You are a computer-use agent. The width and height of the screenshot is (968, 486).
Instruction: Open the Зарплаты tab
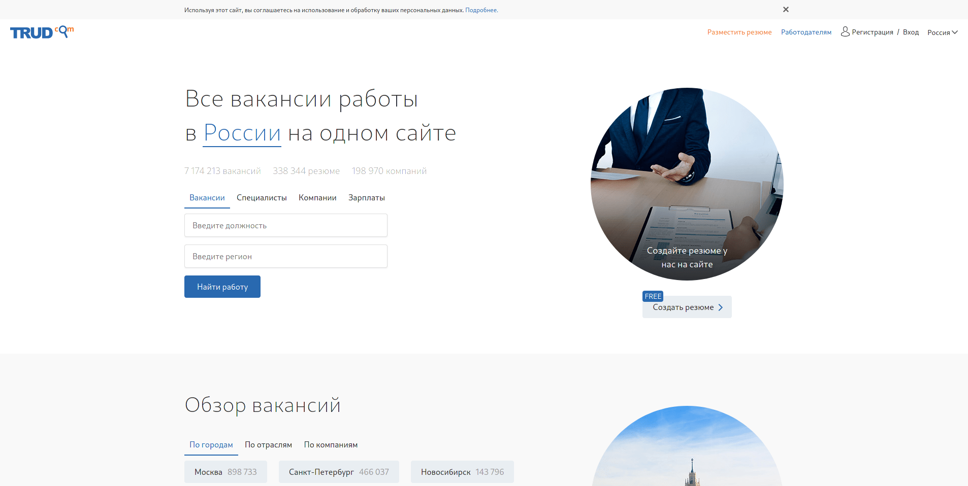(366, 198)
